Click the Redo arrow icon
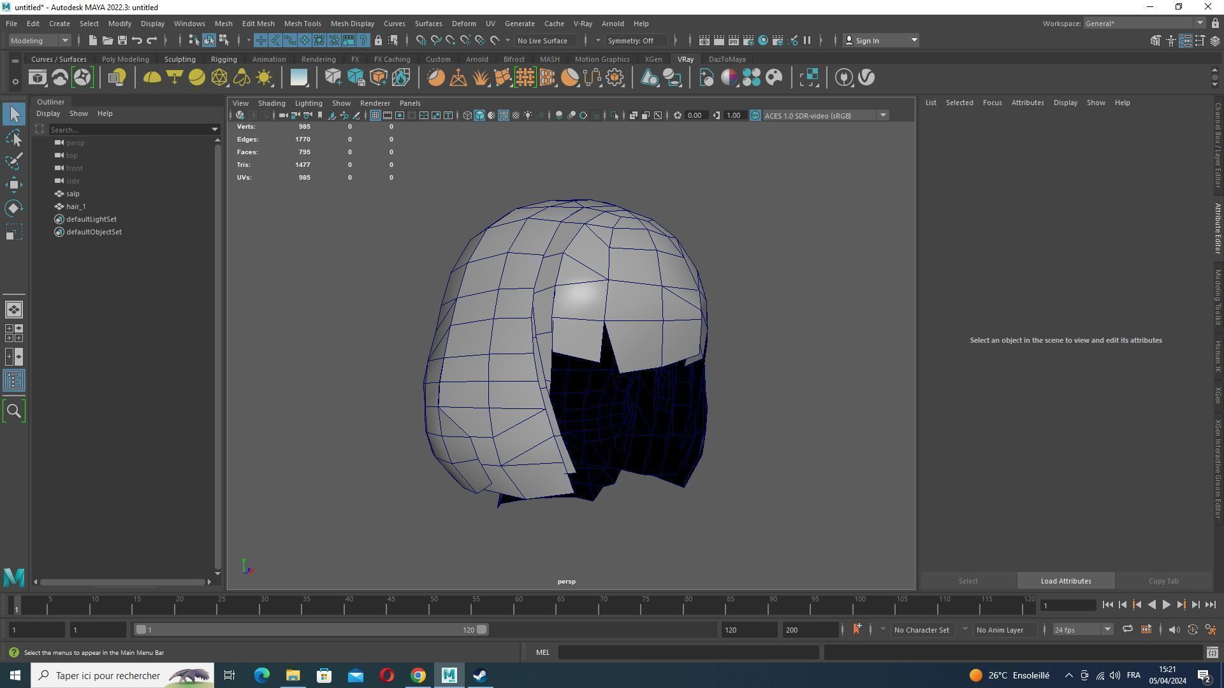This screenshot has height=688, width=1224. coord(152,40)
